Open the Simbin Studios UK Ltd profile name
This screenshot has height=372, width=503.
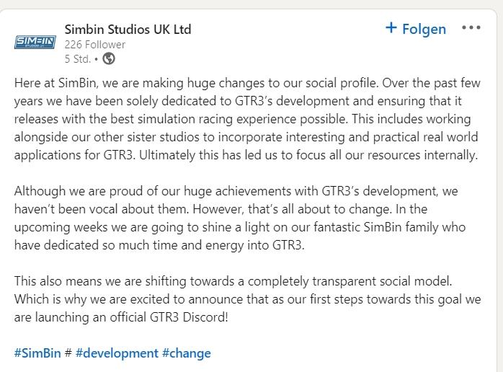click(x=128, y=30)
